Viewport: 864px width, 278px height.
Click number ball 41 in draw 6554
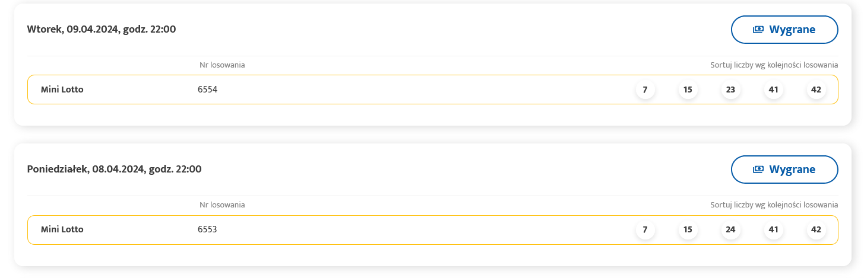773,90
